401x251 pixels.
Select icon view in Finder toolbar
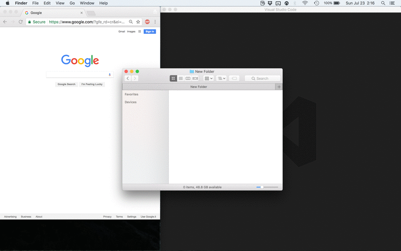173,78
